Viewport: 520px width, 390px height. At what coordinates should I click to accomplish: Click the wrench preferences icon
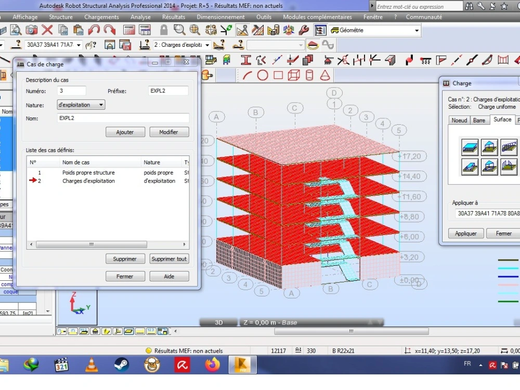point(303,30)
